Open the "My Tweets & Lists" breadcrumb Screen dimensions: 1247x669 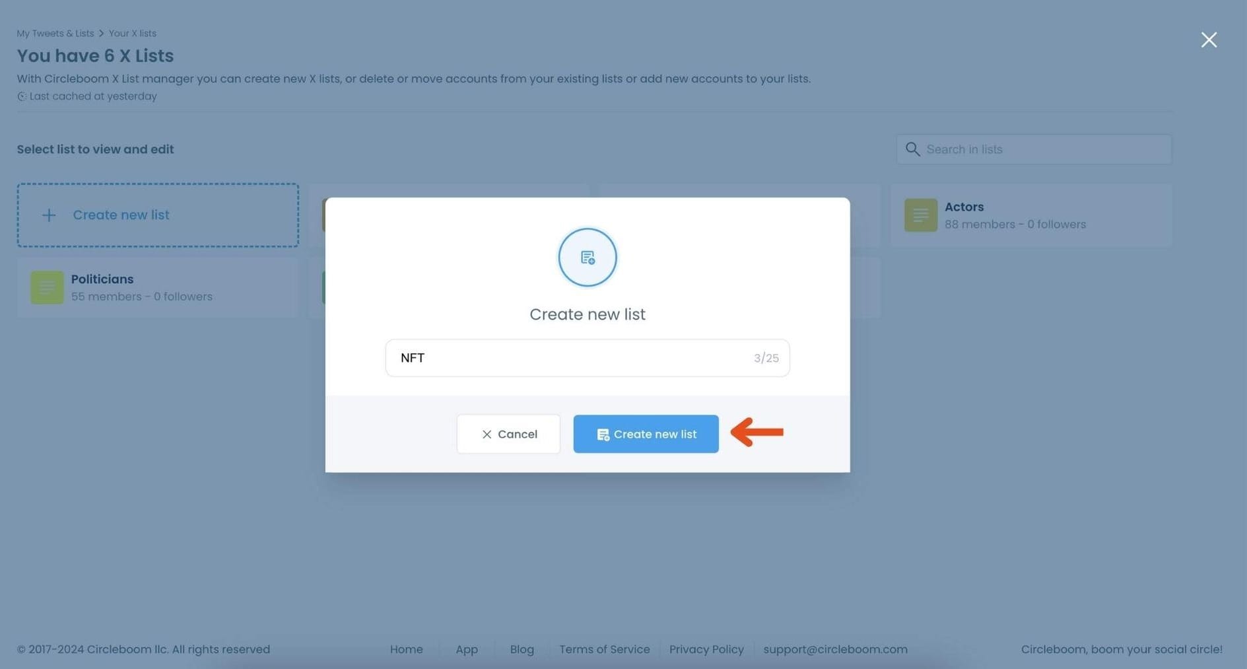coord(55,33)
